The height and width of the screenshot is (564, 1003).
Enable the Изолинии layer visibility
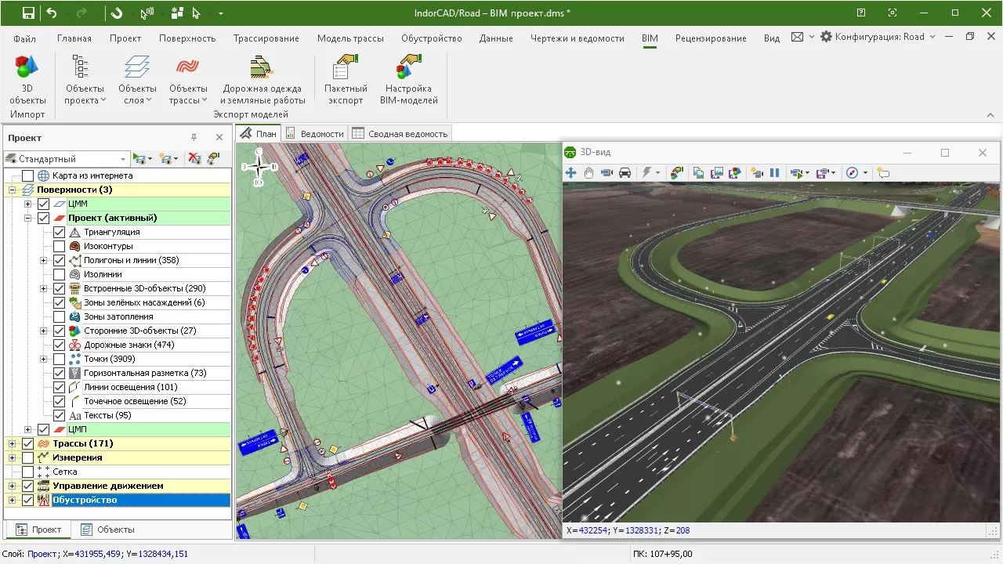click(60, 273)
